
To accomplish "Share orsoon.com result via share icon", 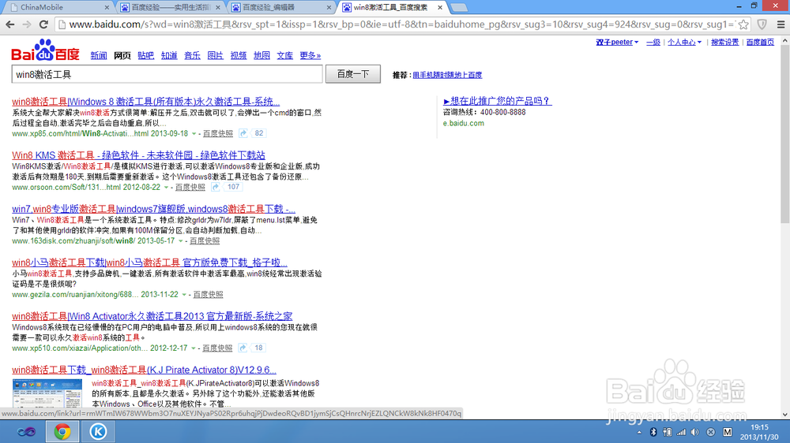I will coord(216,187).
